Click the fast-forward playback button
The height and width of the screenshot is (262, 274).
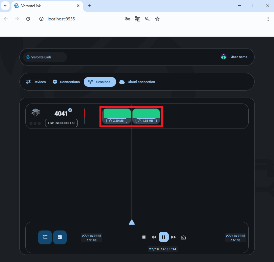[174, 237]
